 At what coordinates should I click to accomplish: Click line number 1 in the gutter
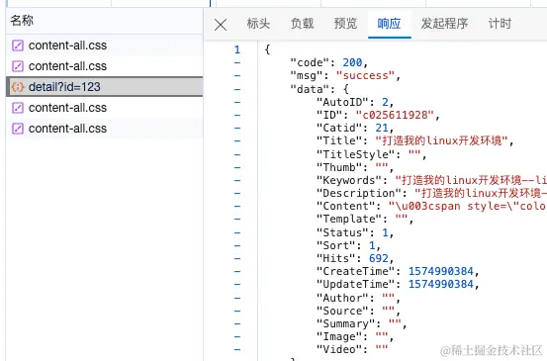[x=237, y=49]
